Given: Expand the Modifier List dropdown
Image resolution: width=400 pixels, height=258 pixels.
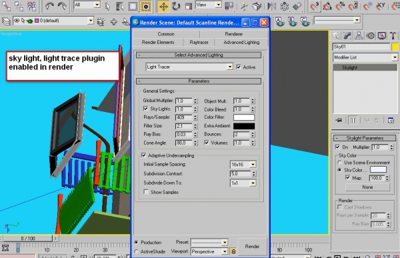Looking at the screenshot, I should coord(365,57).
